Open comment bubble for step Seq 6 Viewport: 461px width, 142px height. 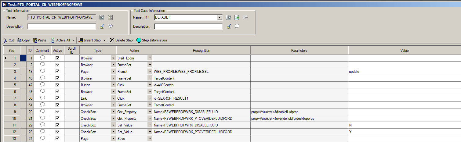click(x=42, y=91)
